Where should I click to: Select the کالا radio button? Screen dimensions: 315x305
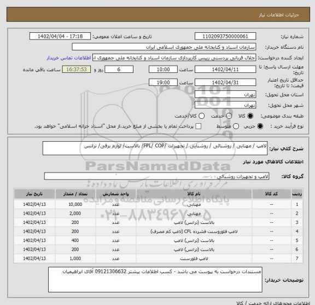(250, 116)
